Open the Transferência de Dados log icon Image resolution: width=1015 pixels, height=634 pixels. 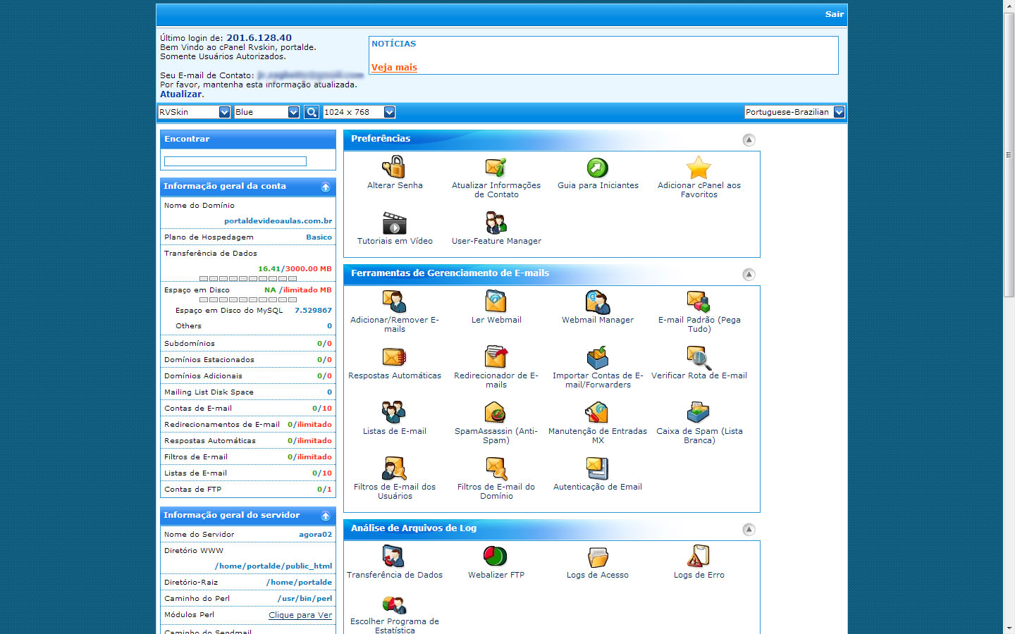(395, 557)
